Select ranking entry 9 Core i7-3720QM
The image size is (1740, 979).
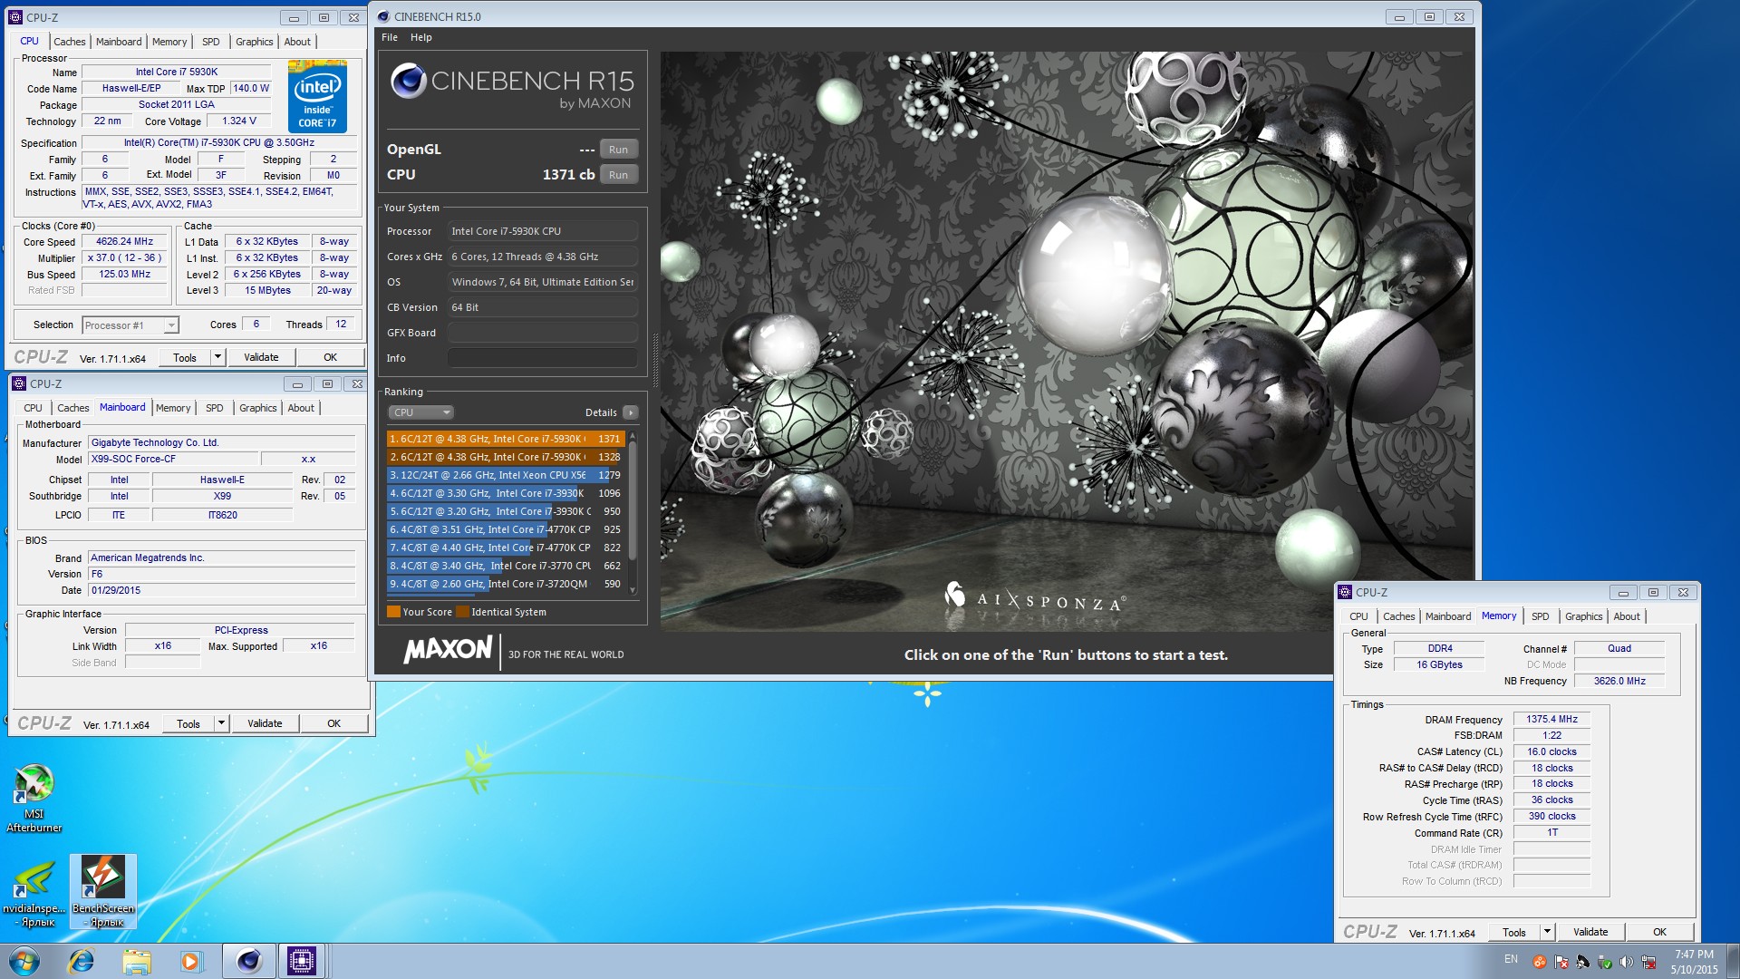coord(506,584)
